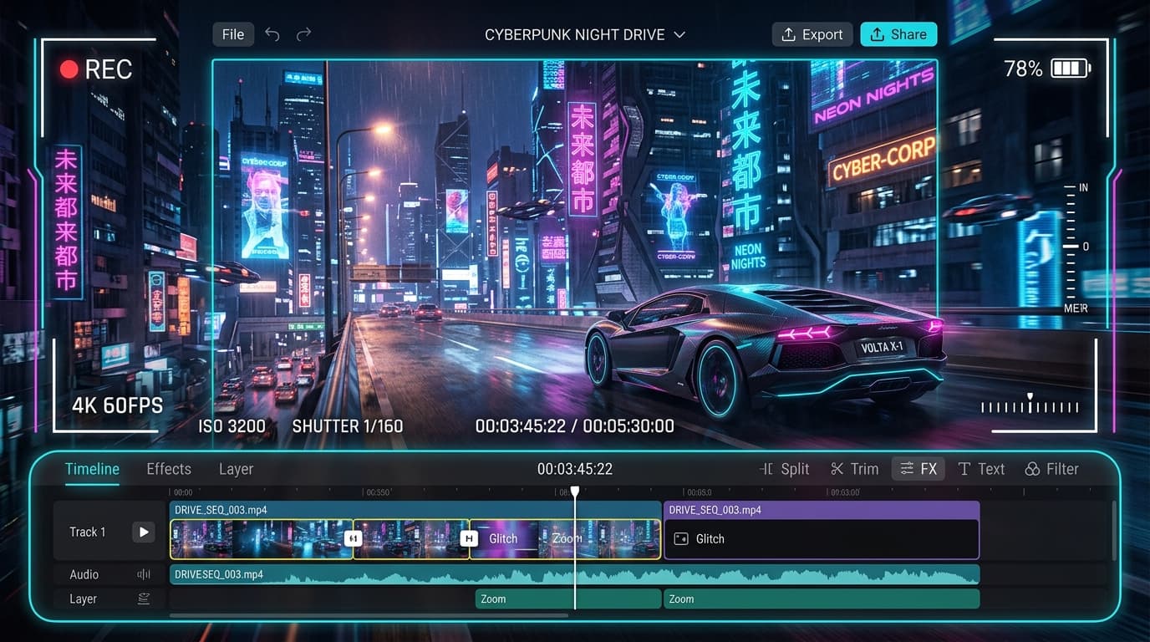The width and height of the screenshot is (1150, 642).
Task: Activate the Trim scissors tool
Action: 854,469
